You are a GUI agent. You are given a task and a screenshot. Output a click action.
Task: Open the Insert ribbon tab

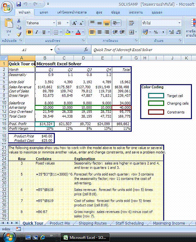tap(44, 12)
